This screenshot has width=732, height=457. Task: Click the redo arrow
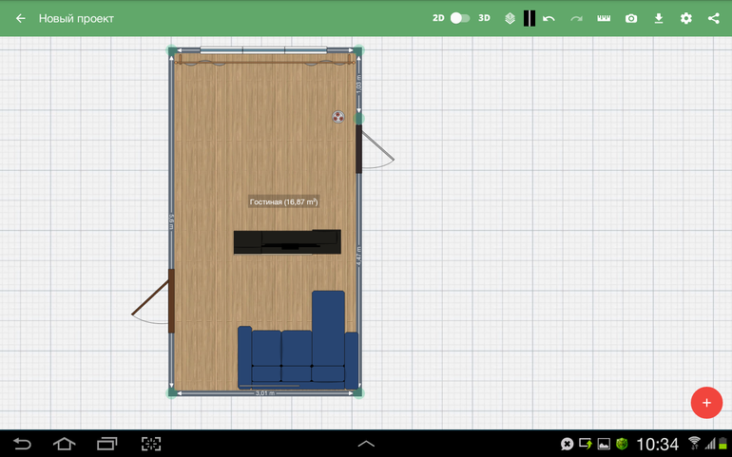pos(576,18)
